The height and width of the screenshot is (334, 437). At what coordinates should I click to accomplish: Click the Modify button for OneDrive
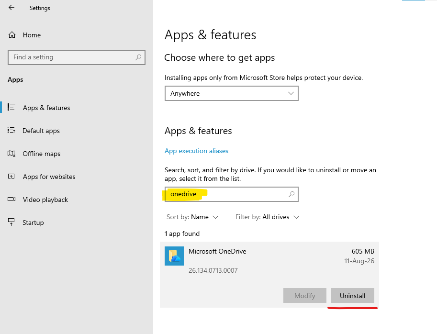click(x=304, y=296)
